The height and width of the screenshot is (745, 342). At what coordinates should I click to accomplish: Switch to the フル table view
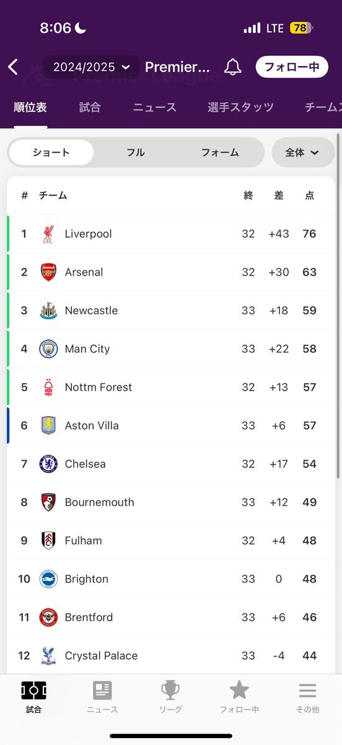[136, 152]
